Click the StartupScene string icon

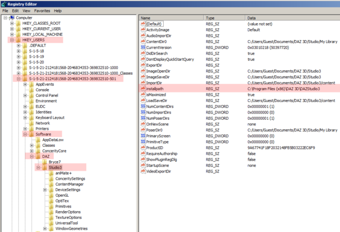(143, 166)
